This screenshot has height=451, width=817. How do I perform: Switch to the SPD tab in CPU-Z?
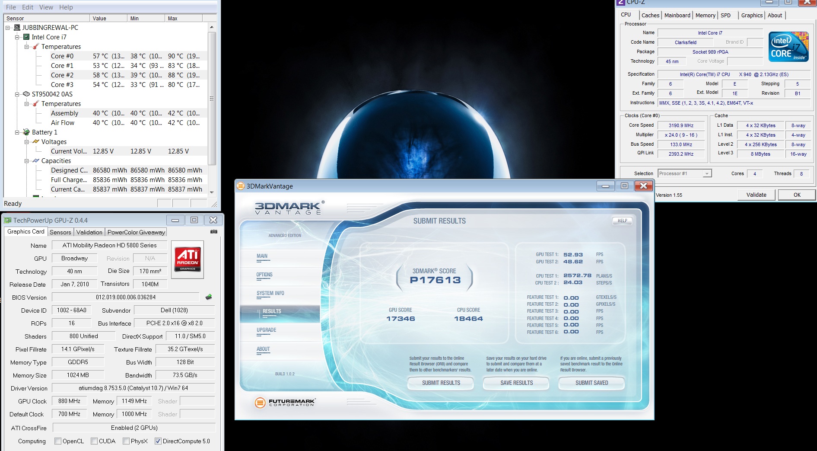click(726, 15)
